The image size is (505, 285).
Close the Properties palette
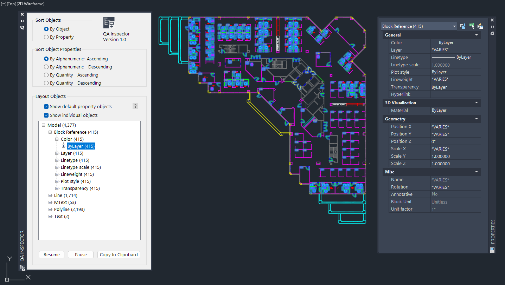pos(492,20)
